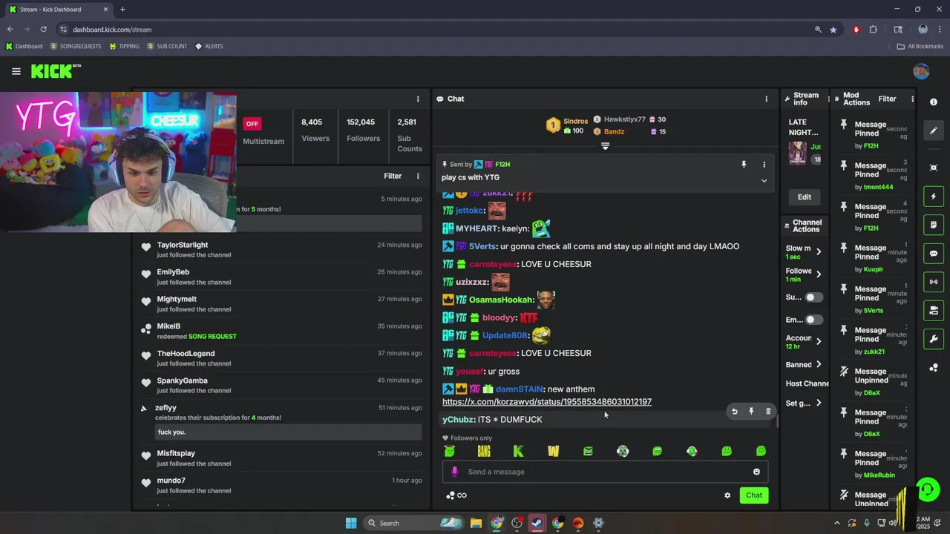Viewport: 950px width, 534px height.
Task: Open the Mod Actions Filter
Action: (x=887, y=99)
